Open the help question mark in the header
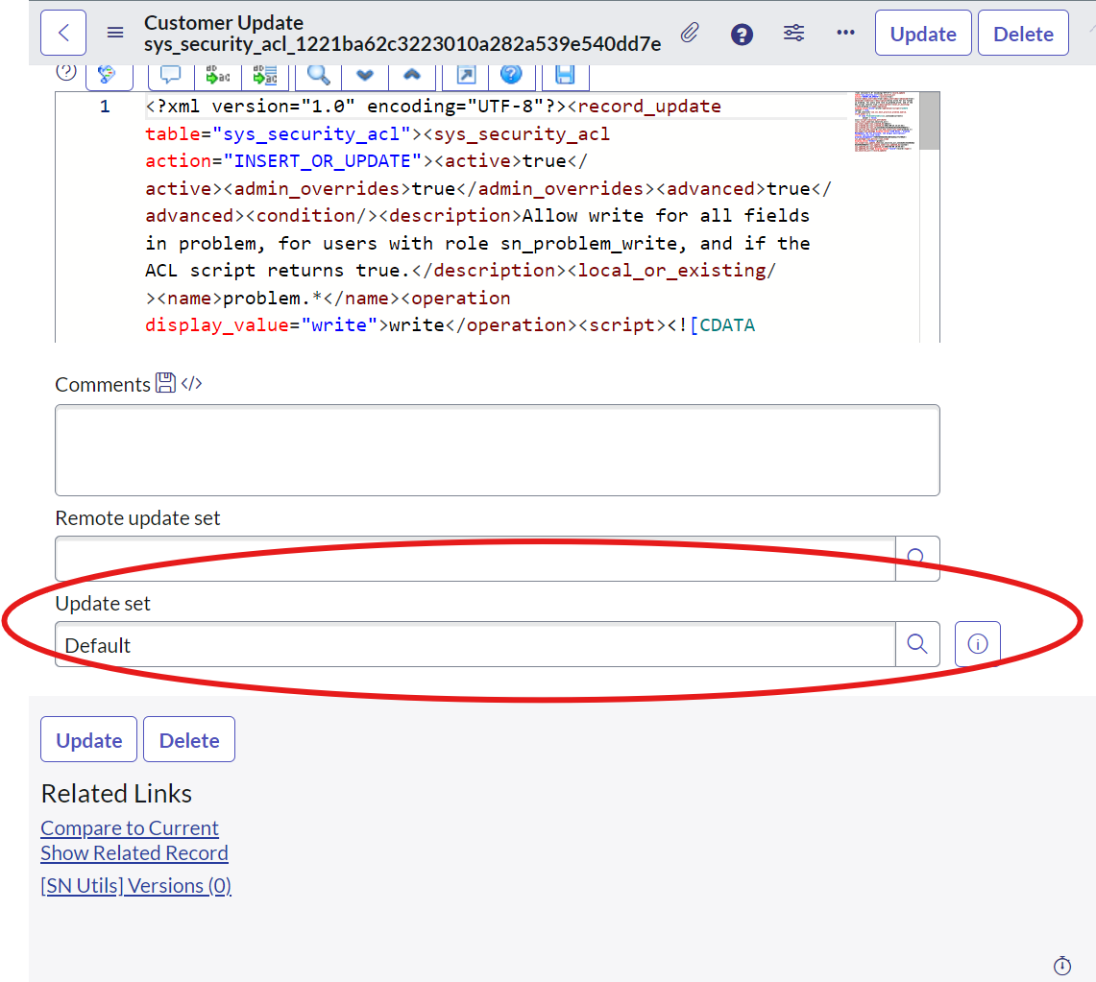Screen dimensions: 1096x982 click(x=742, y=34)
